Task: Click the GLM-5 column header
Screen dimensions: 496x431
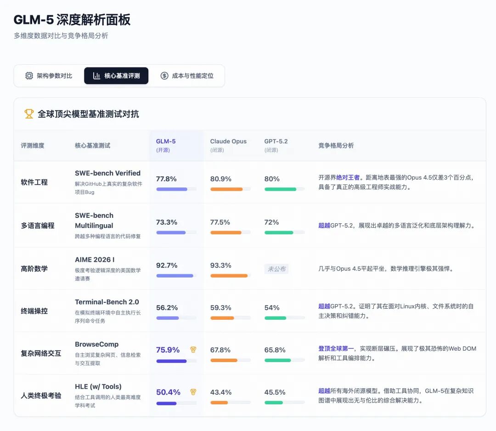Action: [x=166, y=142]
